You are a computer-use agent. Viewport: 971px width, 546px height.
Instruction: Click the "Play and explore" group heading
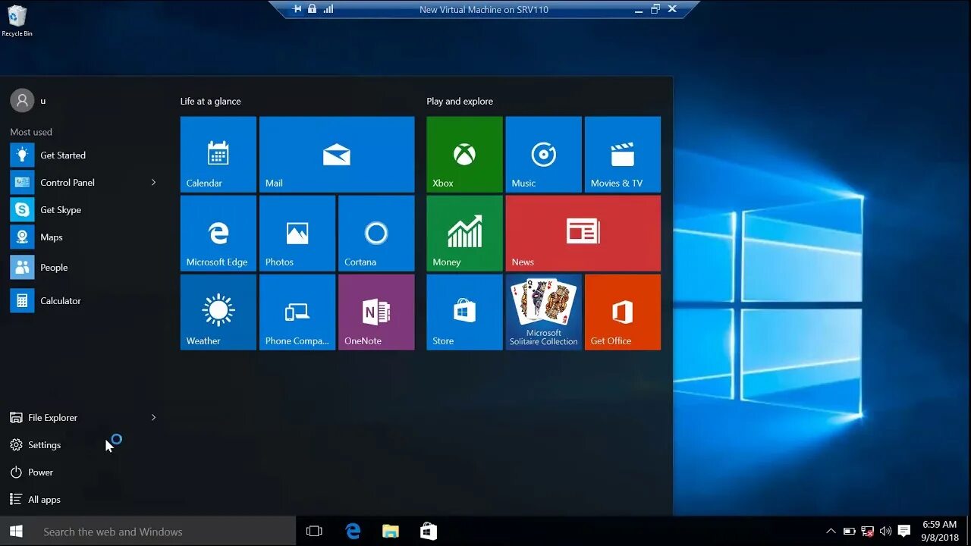pyautogui.click(x=460, y=101)
